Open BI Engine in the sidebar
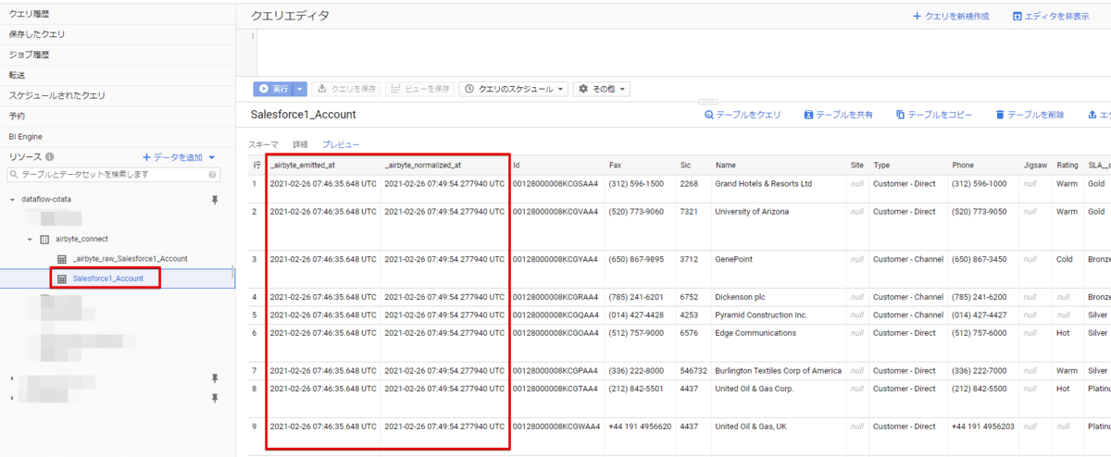Screen dimensions: 1111x457 point(26,136)
